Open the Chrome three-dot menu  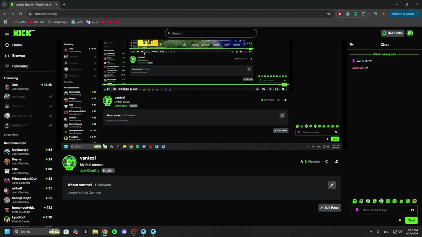click(417, 14)
